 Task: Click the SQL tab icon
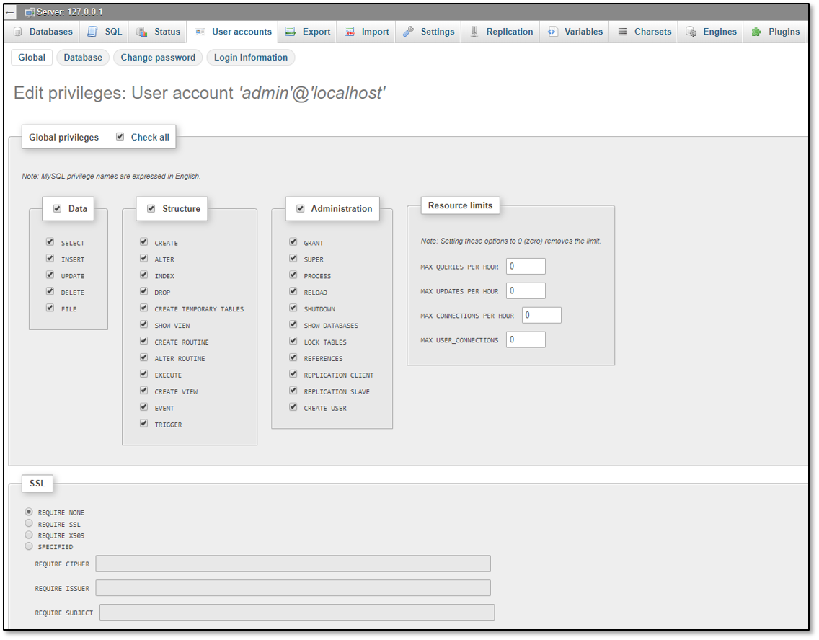(x=92, y=32)
